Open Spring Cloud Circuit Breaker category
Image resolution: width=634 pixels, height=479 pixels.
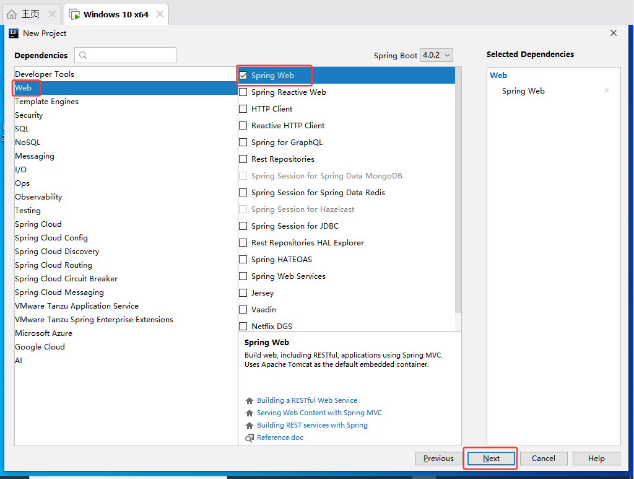pyautogui.click(x=126, y=279)
